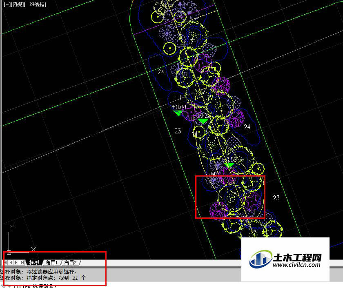Jump to the first layout tab arrow
The image size is (343, 288).
(x=6, y=262)
